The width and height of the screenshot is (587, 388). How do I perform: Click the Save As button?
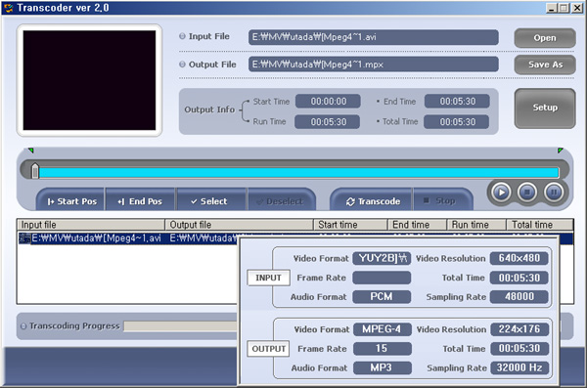545,65
